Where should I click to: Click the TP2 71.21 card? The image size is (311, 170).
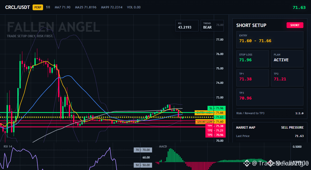[287, 78]
